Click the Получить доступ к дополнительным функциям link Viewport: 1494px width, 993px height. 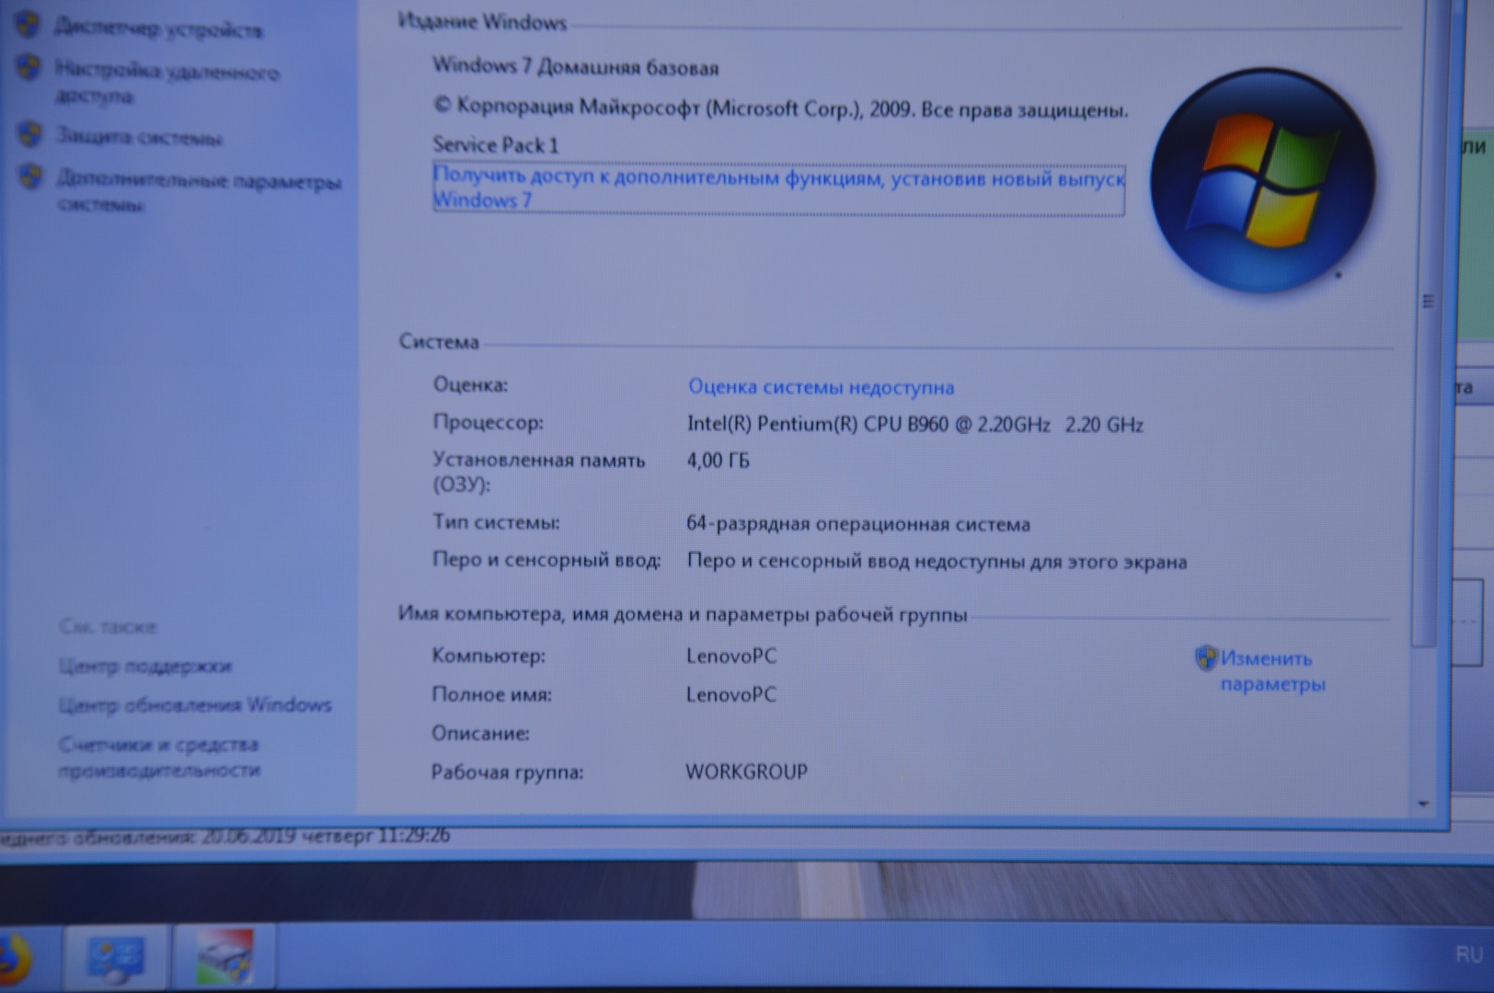tap(777, 188)
